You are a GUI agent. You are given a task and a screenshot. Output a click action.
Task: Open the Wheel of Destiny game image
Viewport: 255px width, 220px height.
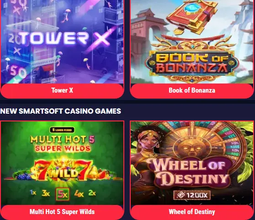(192, 163)
